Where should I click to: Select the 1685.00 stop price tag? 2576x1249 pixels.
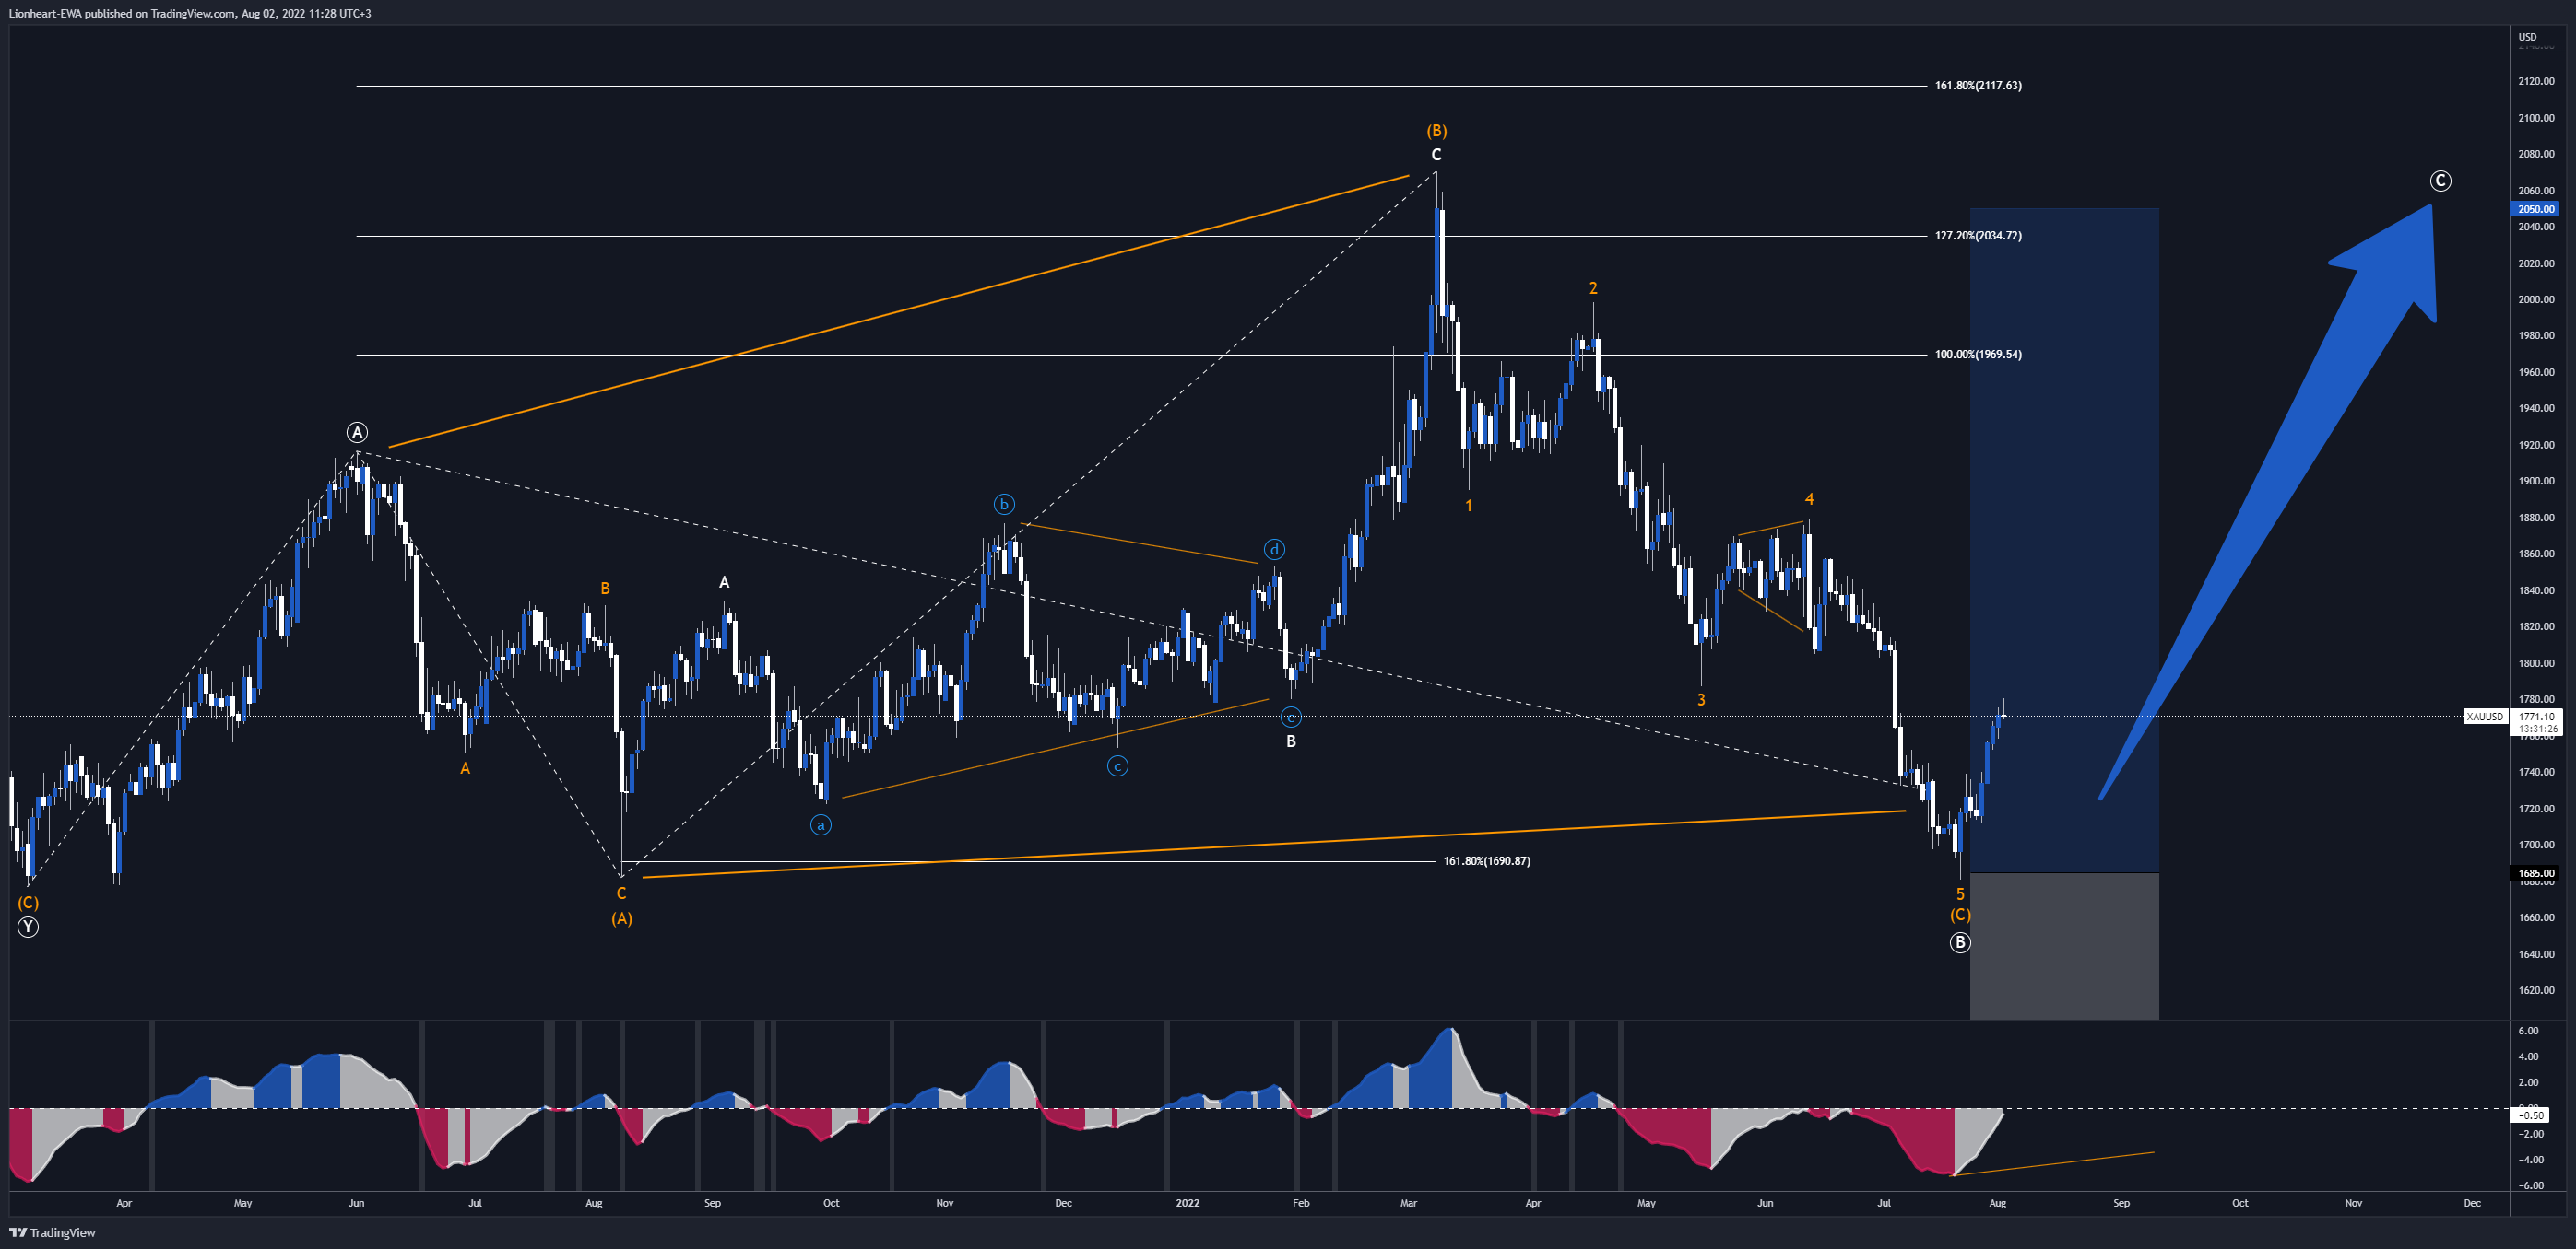[x=2535, y=873]
